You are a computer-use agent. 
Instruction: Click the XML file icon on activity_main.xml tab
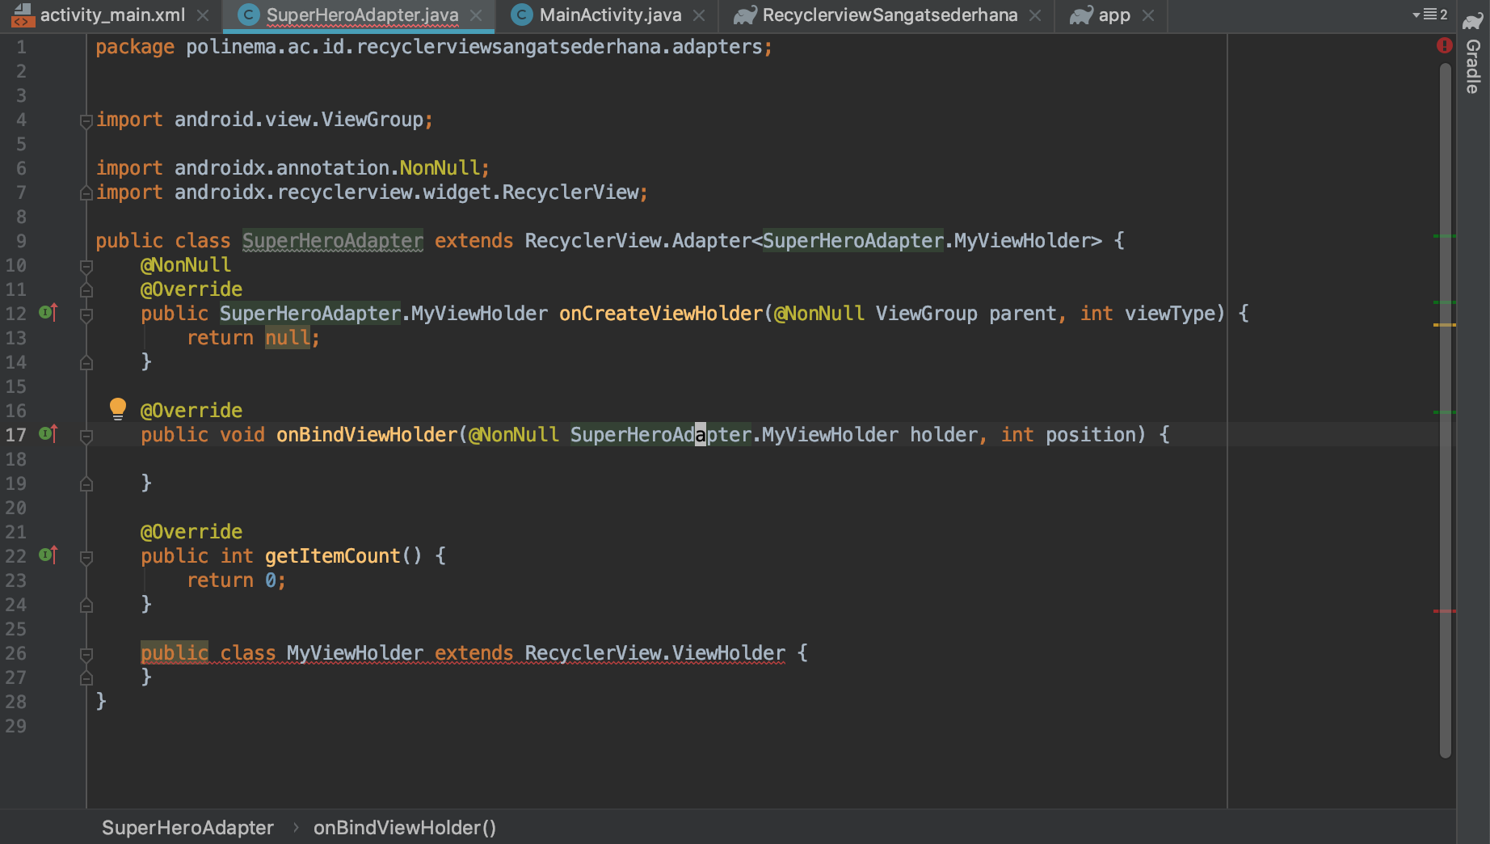point(22,15)
